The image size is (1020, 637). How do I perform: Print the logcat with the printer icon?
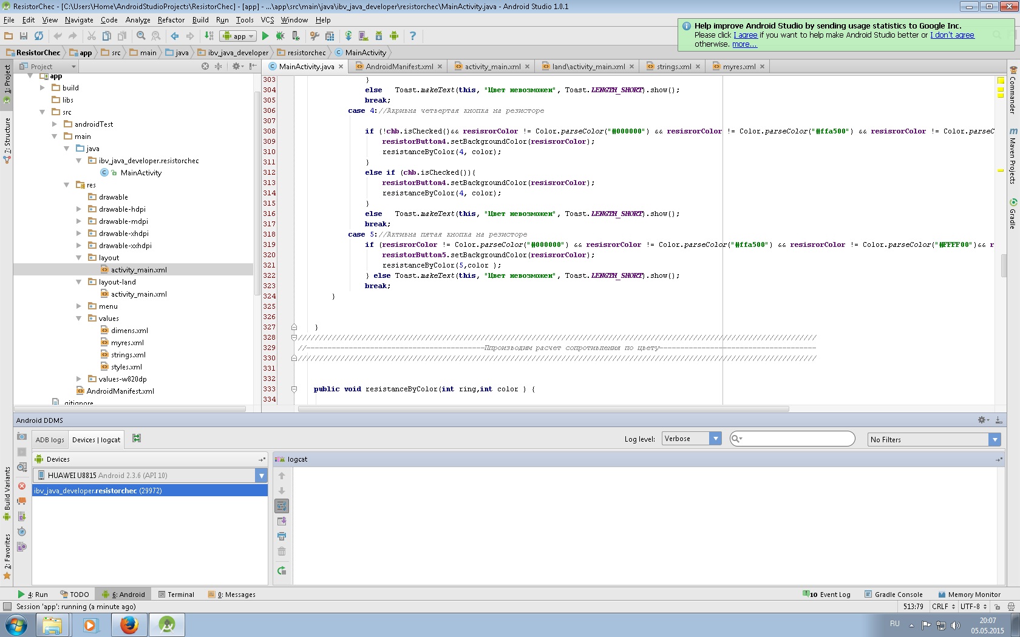(282, 536)
